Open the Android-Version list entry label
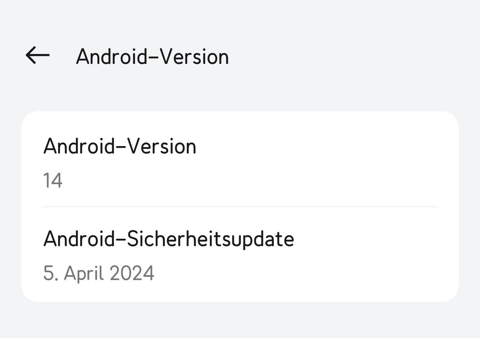Viewport: 480px width, 338px height. point(119,147)
